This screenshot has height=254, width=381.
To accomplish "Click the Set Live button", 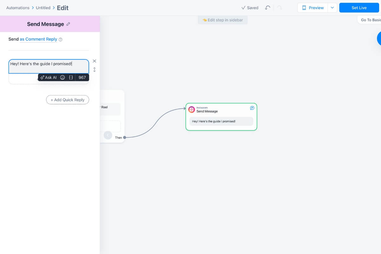I will point(359,8).
